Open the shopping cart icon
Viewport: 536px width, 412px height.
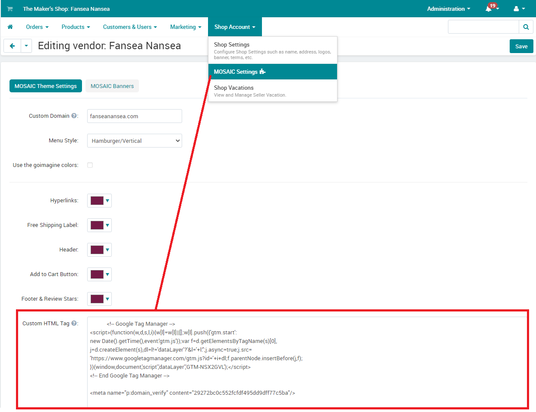coord(9,9)
